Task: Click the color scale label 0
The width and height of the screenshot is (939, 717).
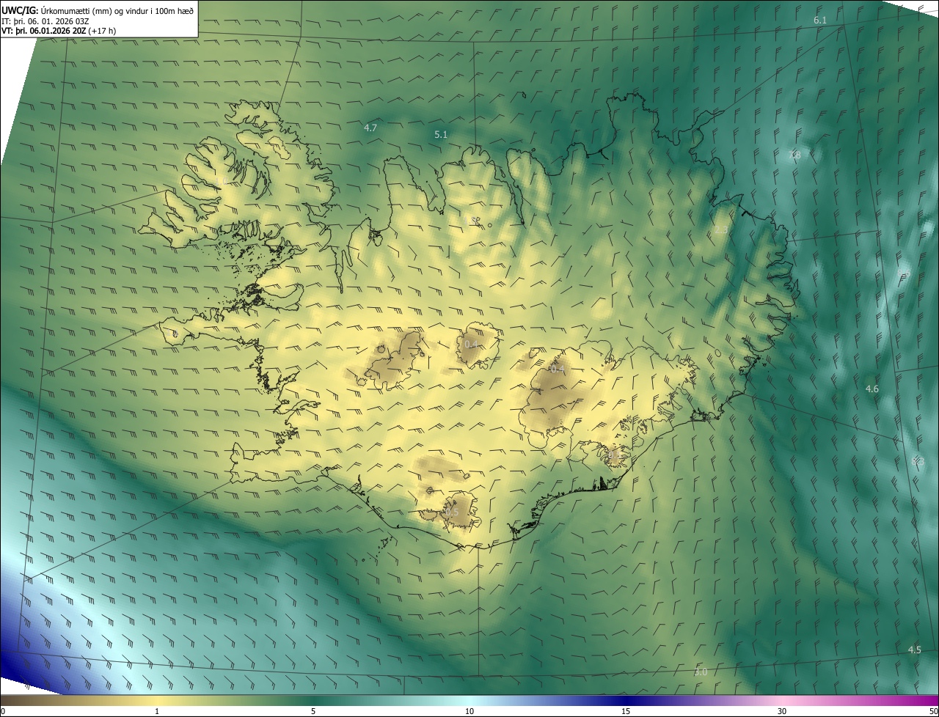Action: point(3,712)
